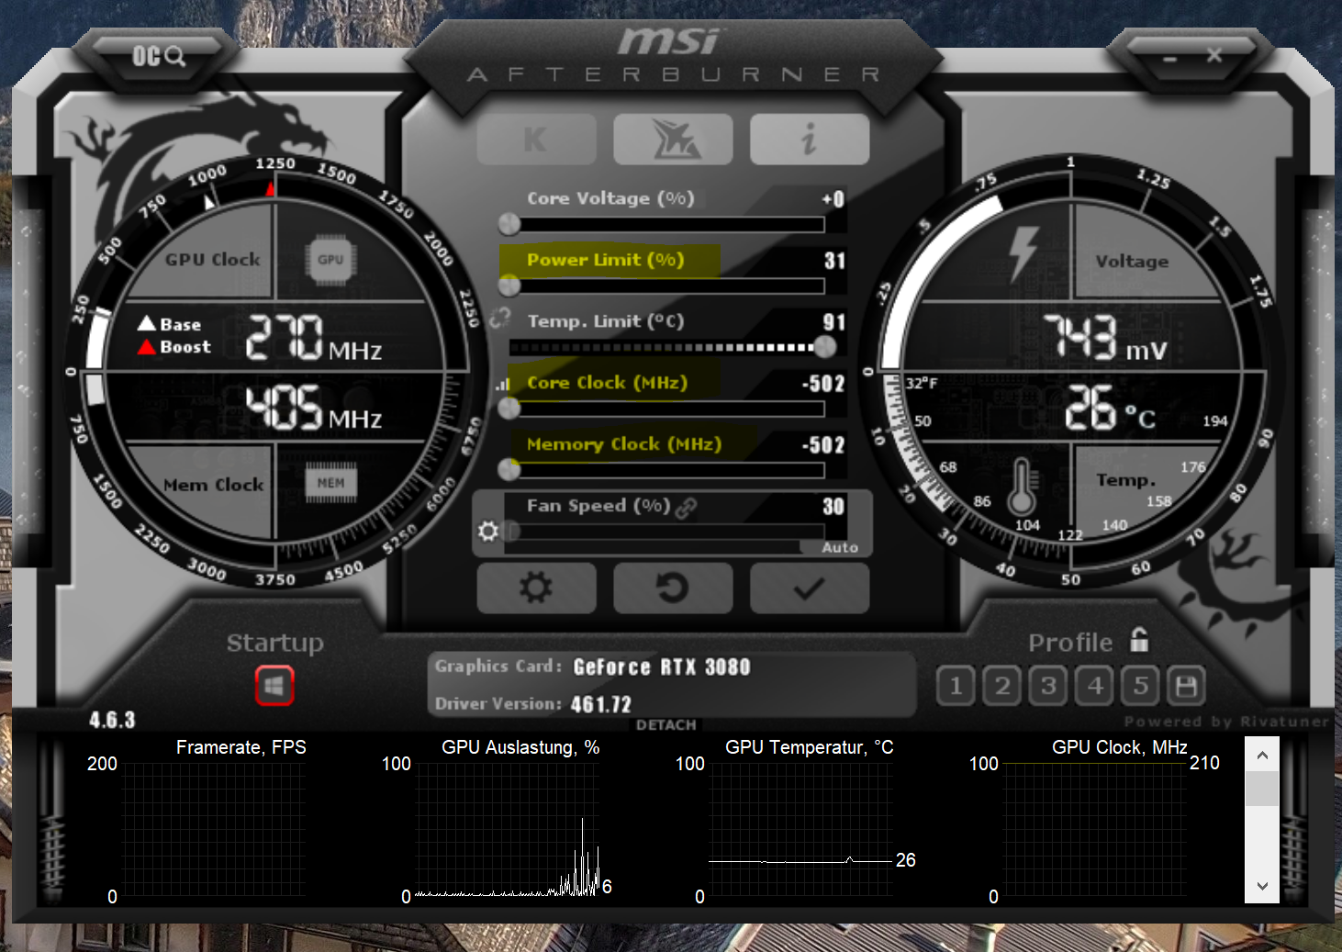The height and width of the screenshot is (952, 1342).
Task: Click the Core Voltage slider handle
Action: point(509,224)
